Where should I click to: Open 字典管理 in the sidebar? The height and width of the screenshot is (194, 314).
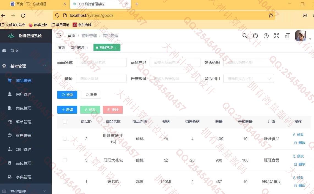pyautogui.click(x=26, y=177)
